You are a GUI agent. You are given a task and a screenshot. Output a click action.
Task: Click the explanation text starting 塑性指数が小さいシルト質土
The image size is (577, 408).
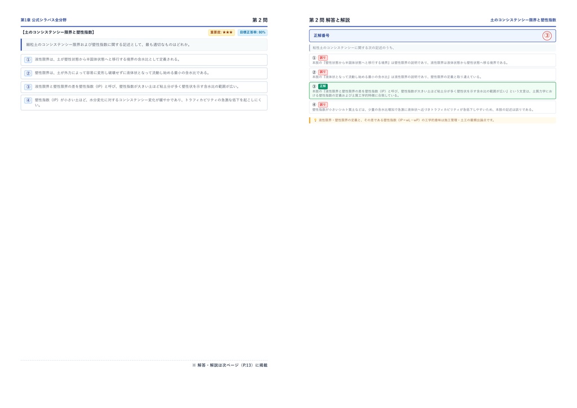coord(423,110)
